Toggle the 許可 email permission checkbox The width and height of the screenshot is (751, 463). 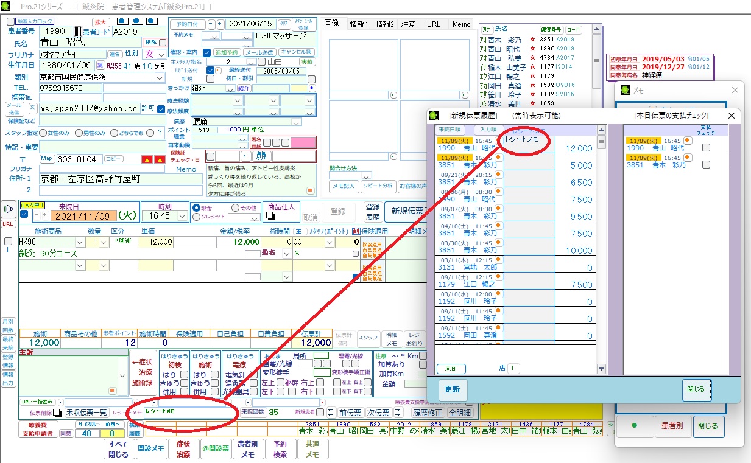point(161,109)
